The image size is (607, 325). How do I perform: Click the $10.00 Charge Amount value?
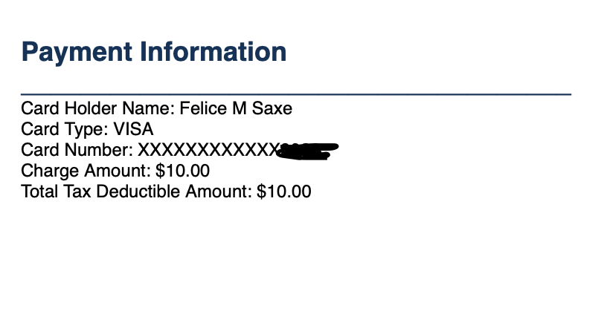183,171
